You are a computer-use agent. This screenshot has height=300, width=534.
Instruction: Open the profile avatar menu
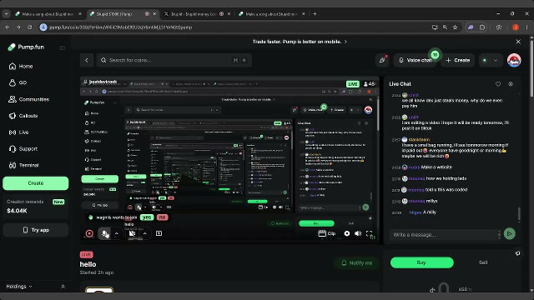click(514, 60)
